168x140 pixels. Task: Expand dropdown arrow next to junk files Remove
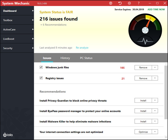(x=155, y=68)
